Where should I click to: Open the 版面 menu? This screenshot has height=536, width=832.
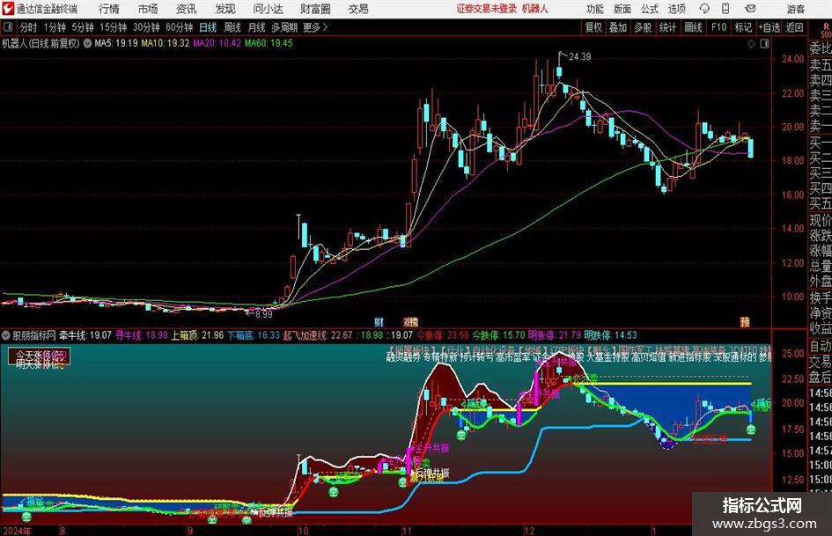coord(622,9)
